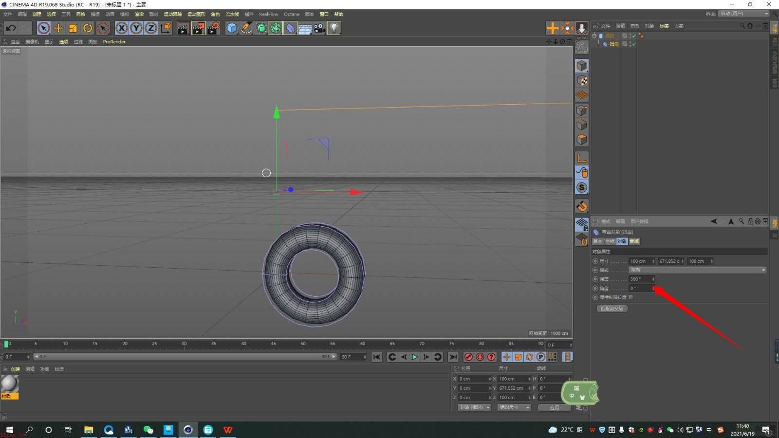
Task: Go to start of animation
Action: [x=377, y=357]
